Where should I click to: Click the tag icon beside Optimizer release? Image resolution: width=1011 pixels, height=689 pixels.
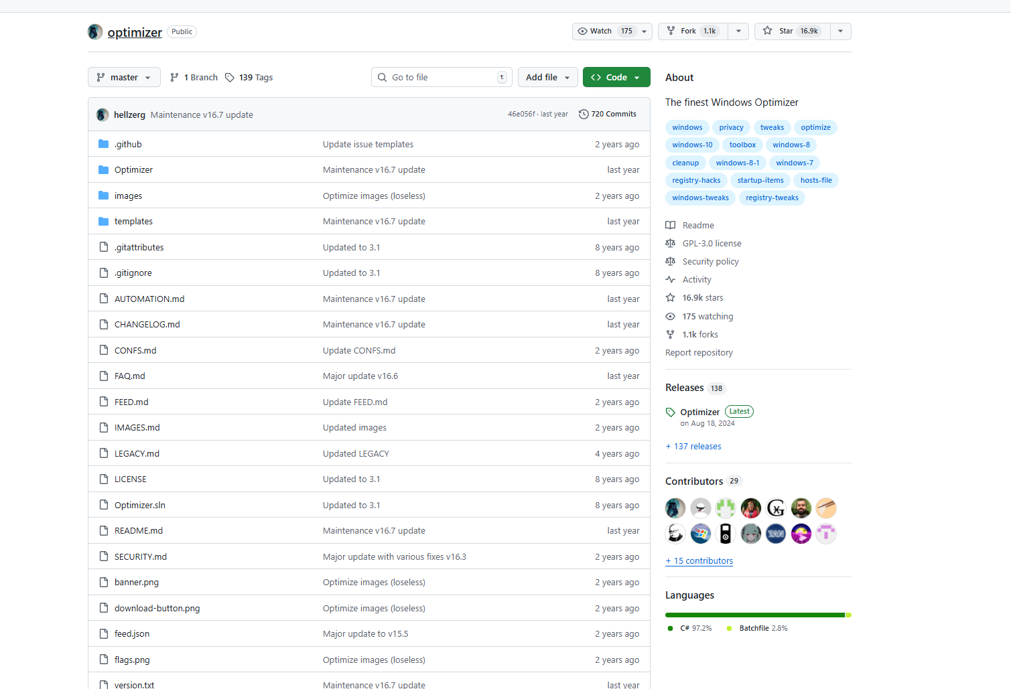tap(670, 412)
